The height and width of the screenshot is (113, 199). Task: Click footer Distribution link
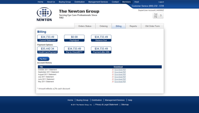(97, 100)
